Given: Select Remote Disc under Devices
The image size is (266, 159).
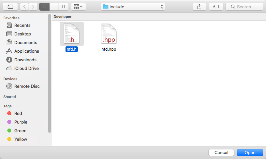Looking at the screenshot, I should [x=27, y=86].
